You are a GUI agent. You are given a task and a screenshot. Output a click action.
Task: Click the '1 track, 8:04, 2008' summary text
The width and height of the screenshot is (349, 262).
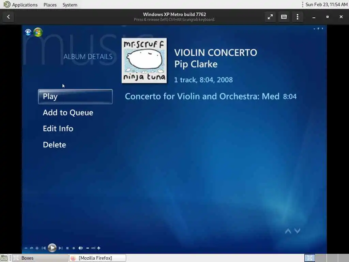[203, 80]
